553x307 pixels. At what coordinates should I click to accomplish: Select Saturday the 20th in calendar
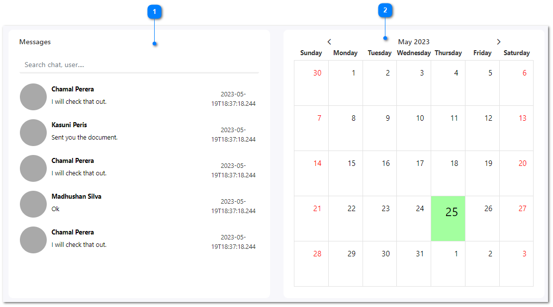(x=516, y=173)
